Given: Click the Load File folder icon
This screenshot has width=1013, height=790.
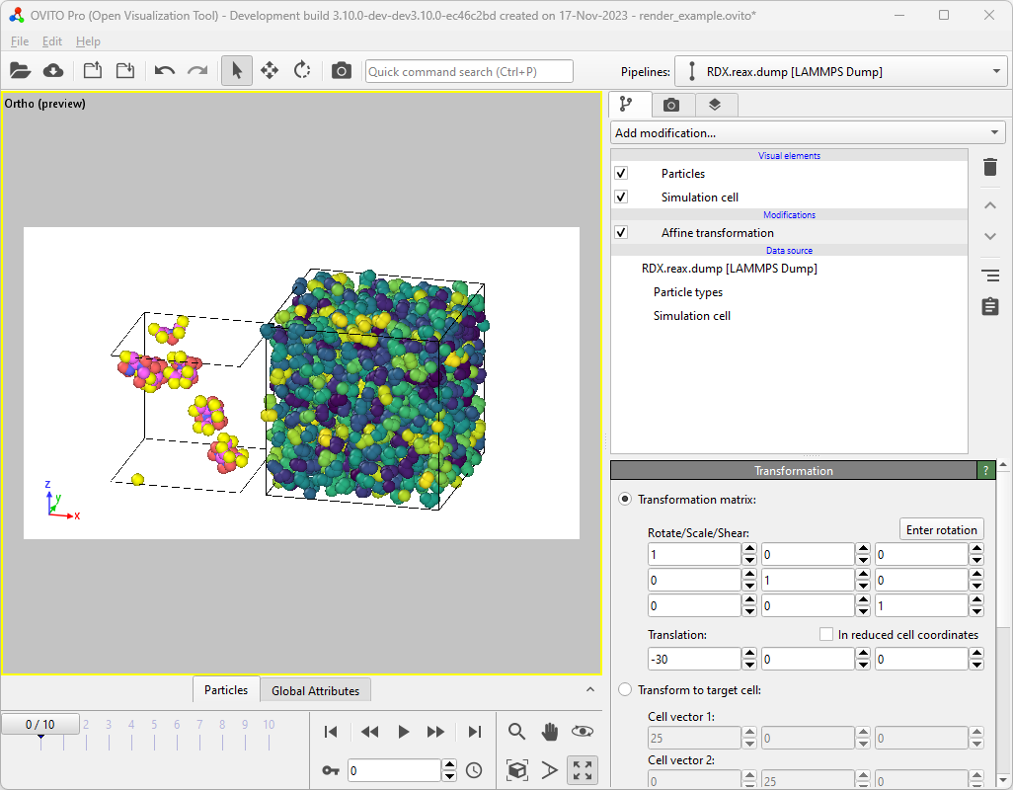Looking at the screenshot, I should [20, 71].
